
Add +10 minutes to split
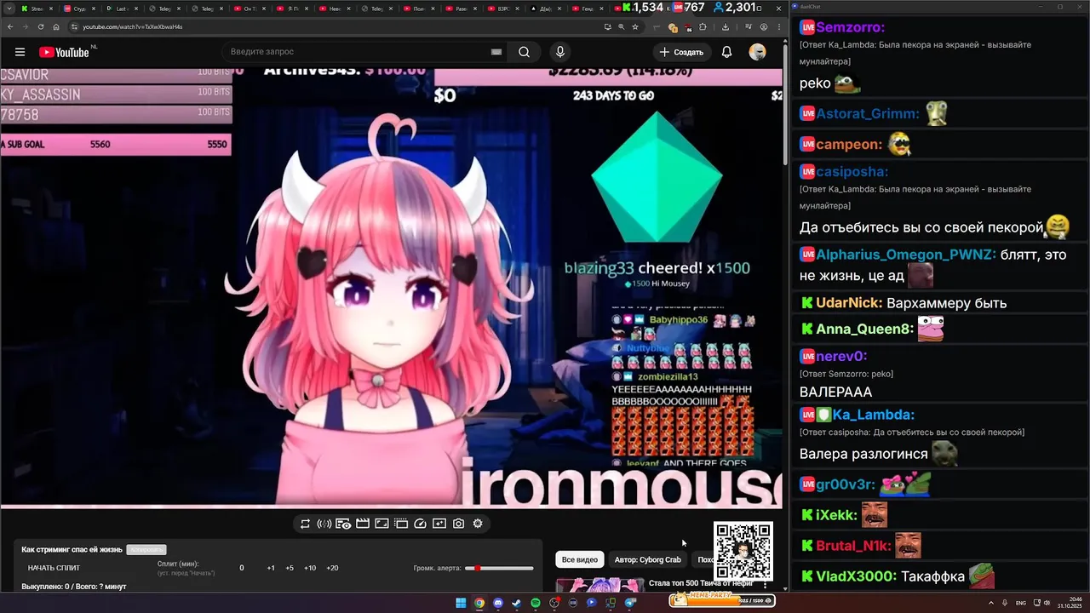click(310, 568)
